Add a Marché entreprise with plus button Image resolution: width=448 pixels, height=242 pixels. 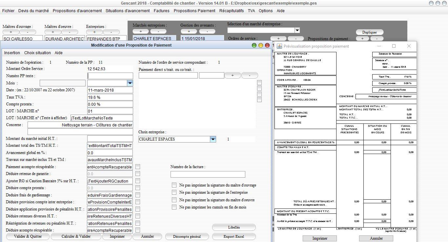[141, 32]
